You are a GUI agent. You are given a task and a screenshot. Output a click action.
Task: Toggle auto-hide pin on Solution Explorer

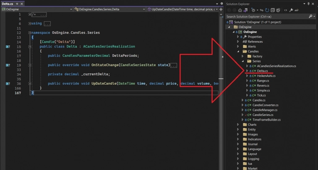pyautogui.click(x=309, y=4)
